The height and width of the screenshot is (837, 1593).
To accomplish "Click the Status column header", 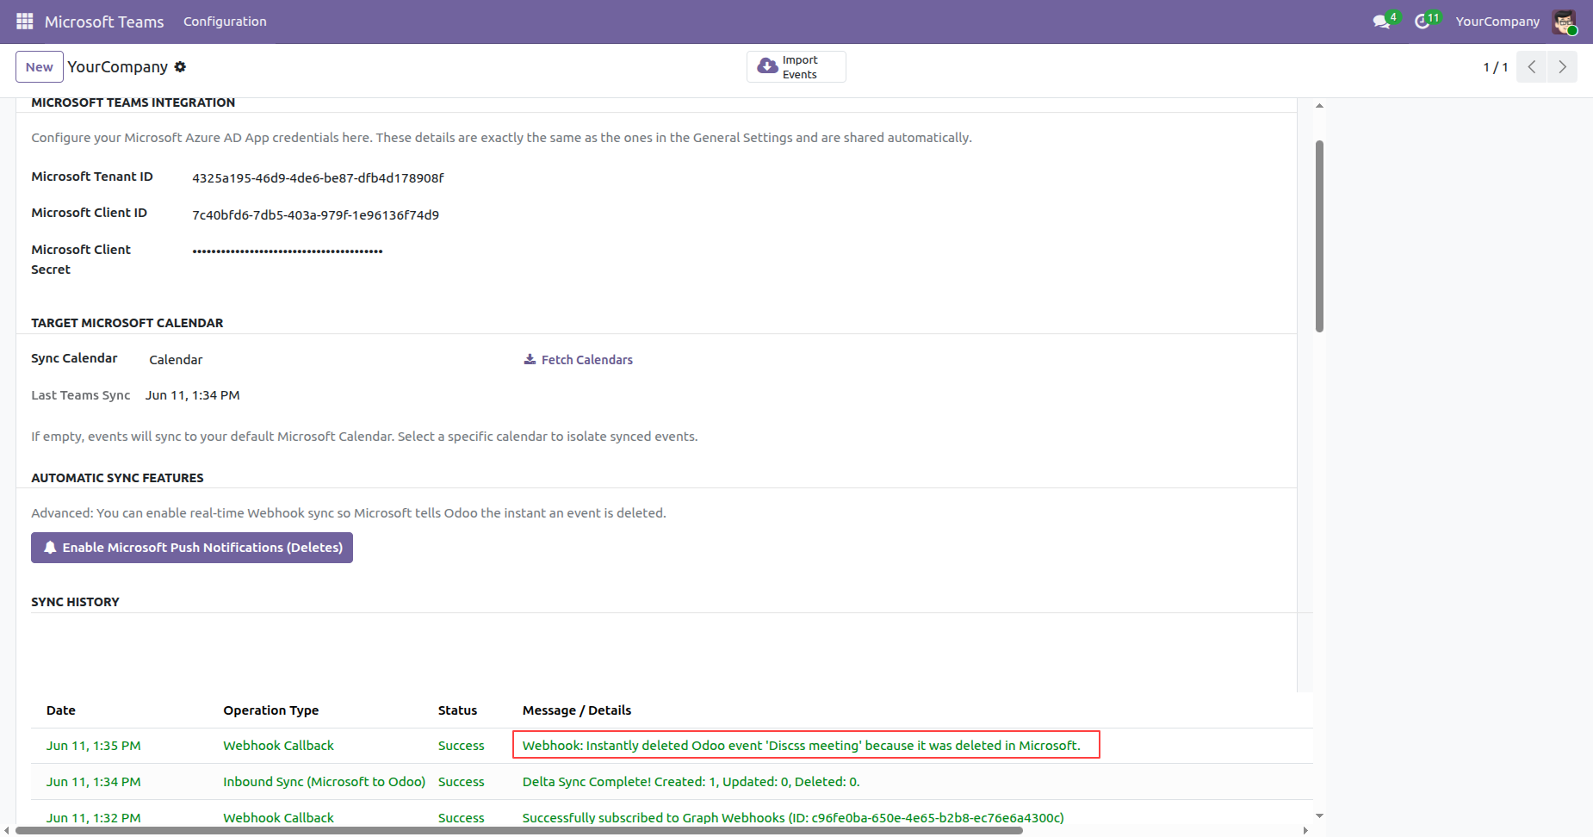I will pos(457,710).
